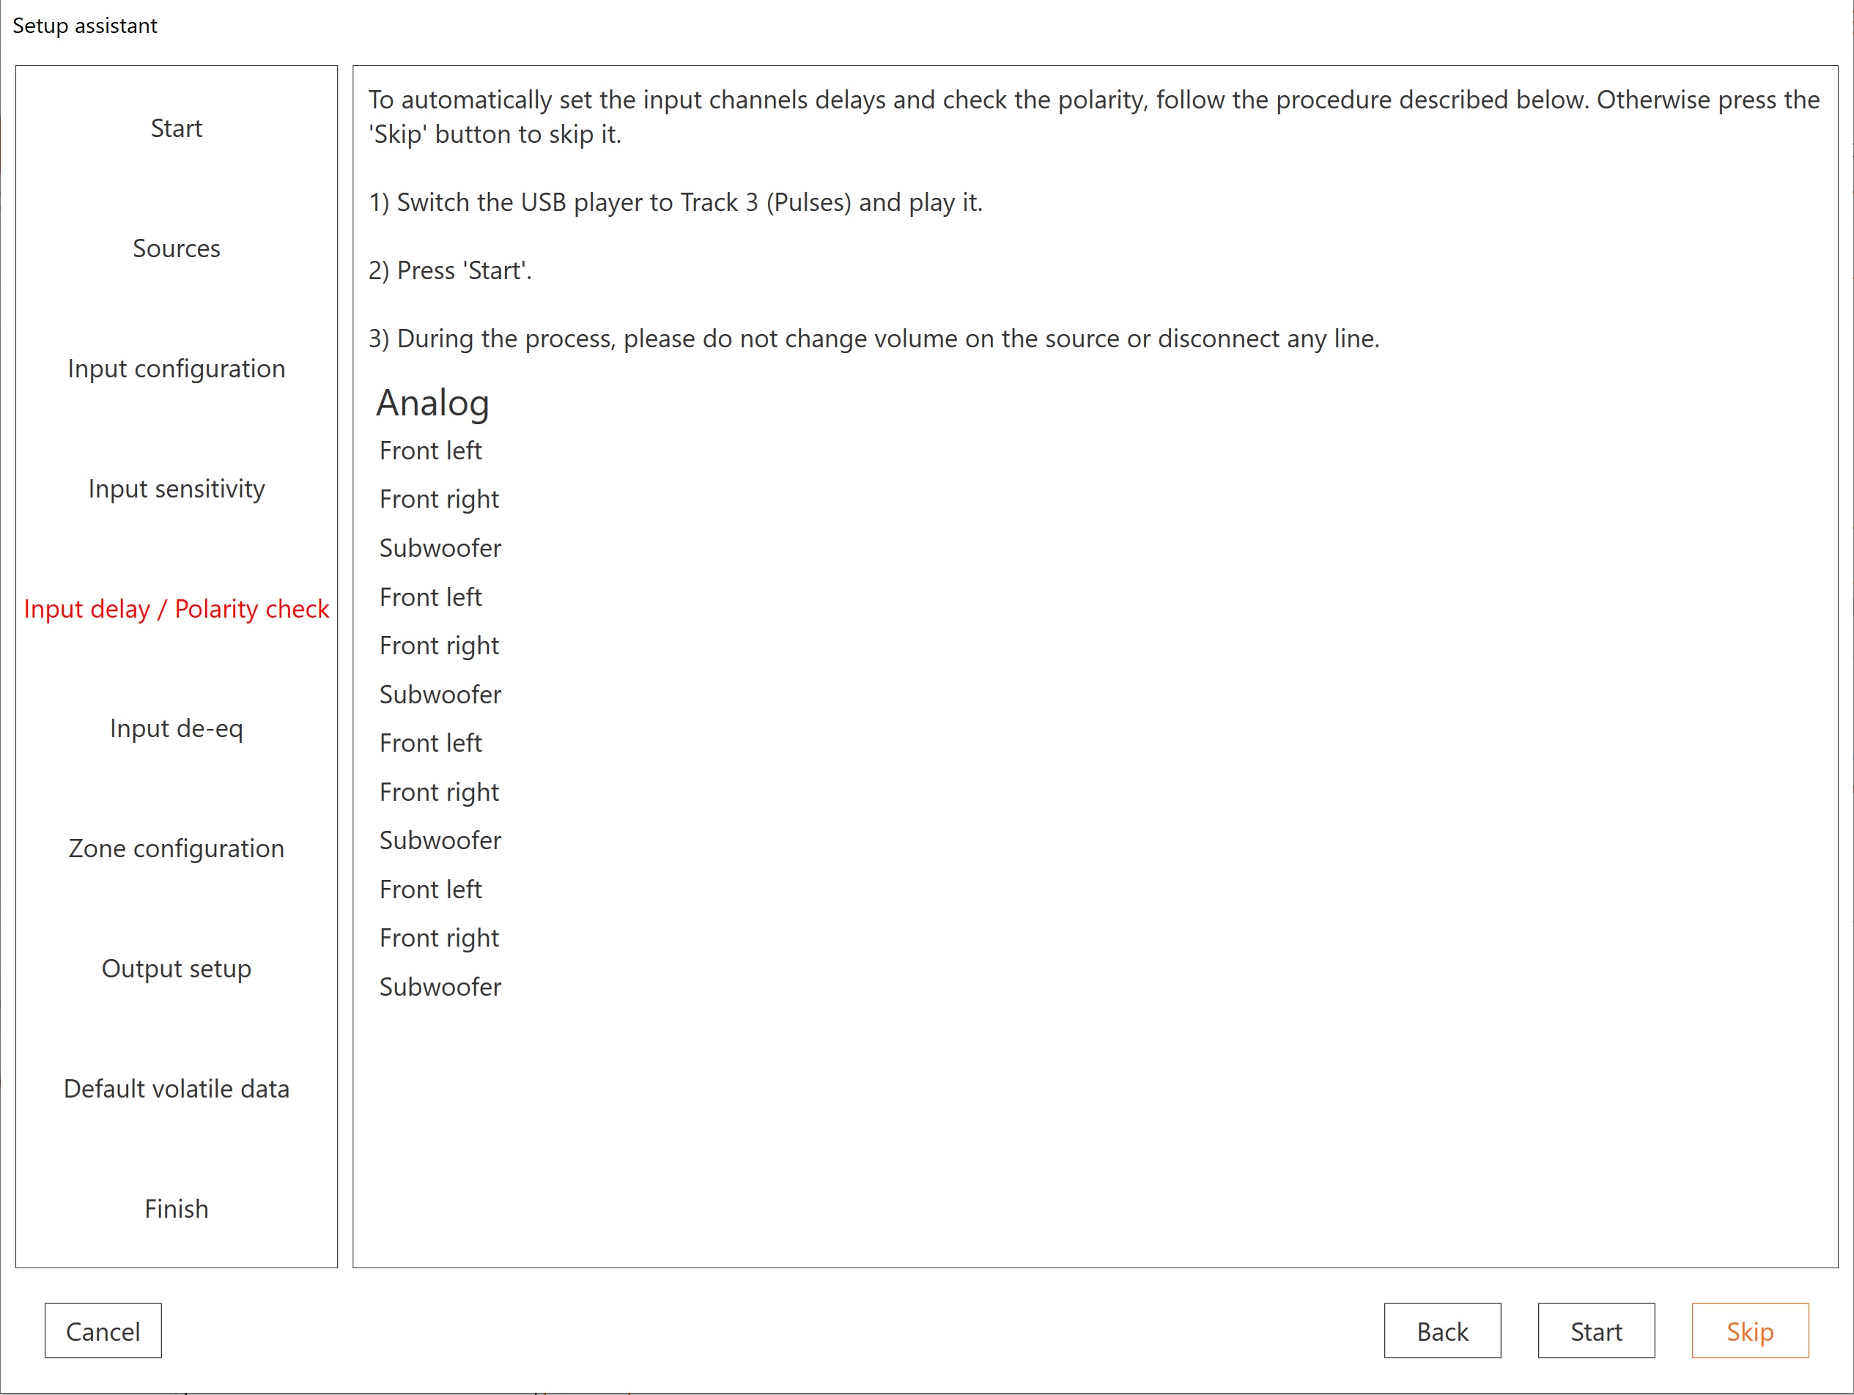The height and width of the screenshot is (1395, 1854).
Task: Click the Setup assistant window title
Action: pos(85,26)
